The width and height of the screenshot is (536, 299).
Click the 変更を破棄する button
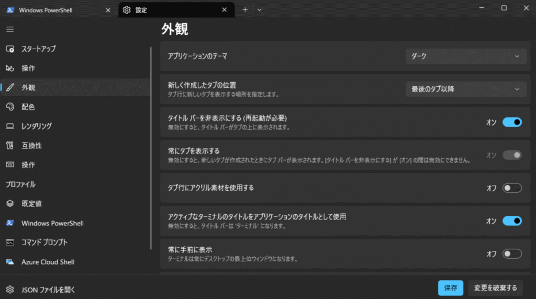point(495,287)
